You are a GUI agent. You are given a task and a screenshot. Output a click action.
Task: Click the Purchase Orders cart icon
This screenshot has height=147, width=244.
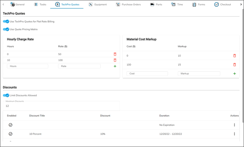click(118, 5)
